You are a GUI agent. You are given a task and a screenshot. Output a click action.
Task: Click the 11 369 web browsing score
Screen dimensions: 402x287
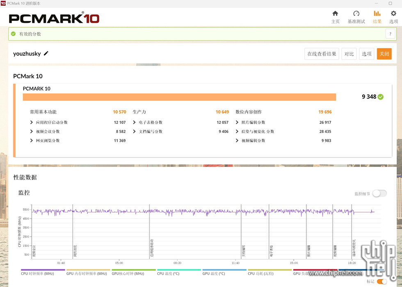click(120, 141)
